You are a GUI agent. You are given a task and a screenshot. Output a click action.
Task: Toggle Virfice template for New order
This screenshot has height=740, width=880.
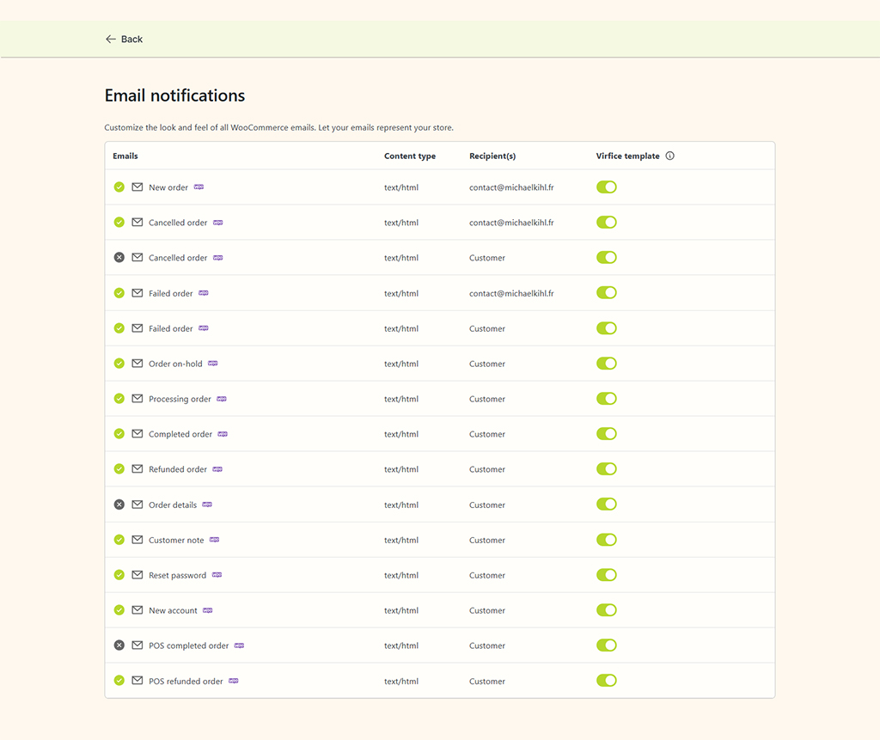607,187
